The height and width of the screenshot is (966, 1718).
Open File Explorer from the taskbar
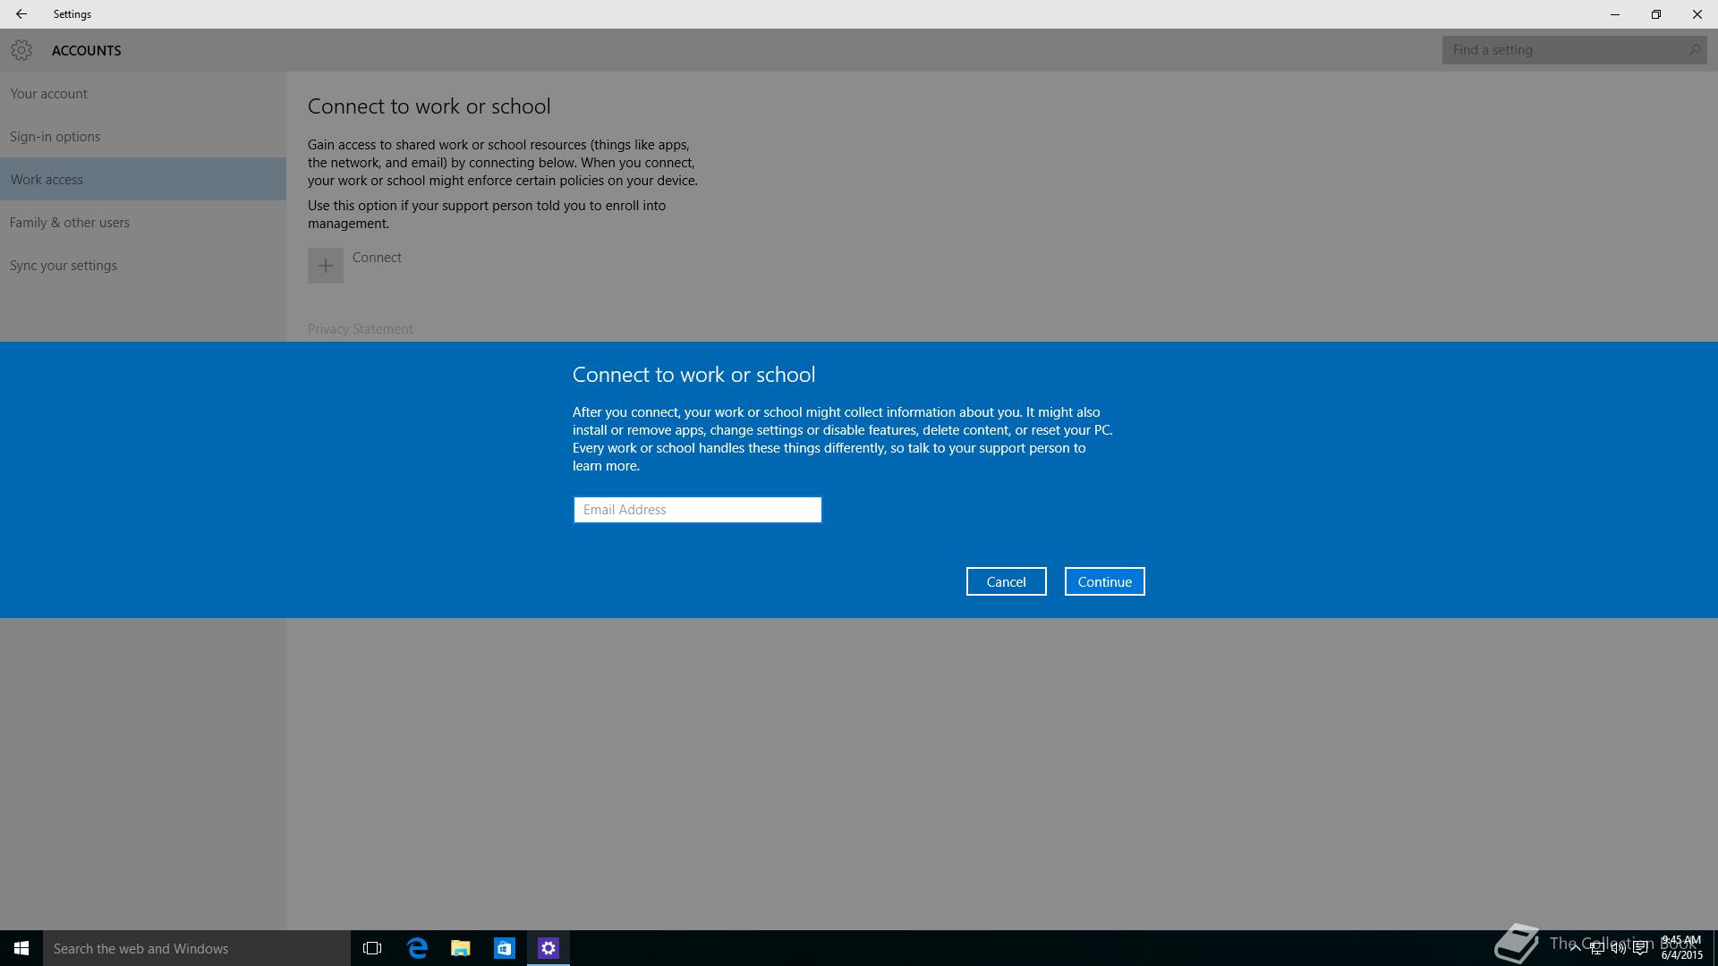pos(461,948)
